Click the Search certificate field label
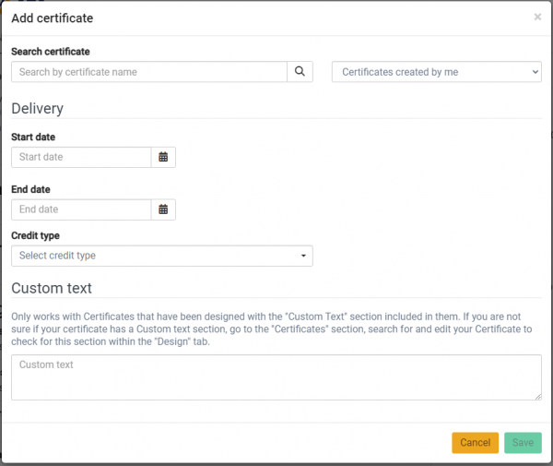 tap(51, 52)
